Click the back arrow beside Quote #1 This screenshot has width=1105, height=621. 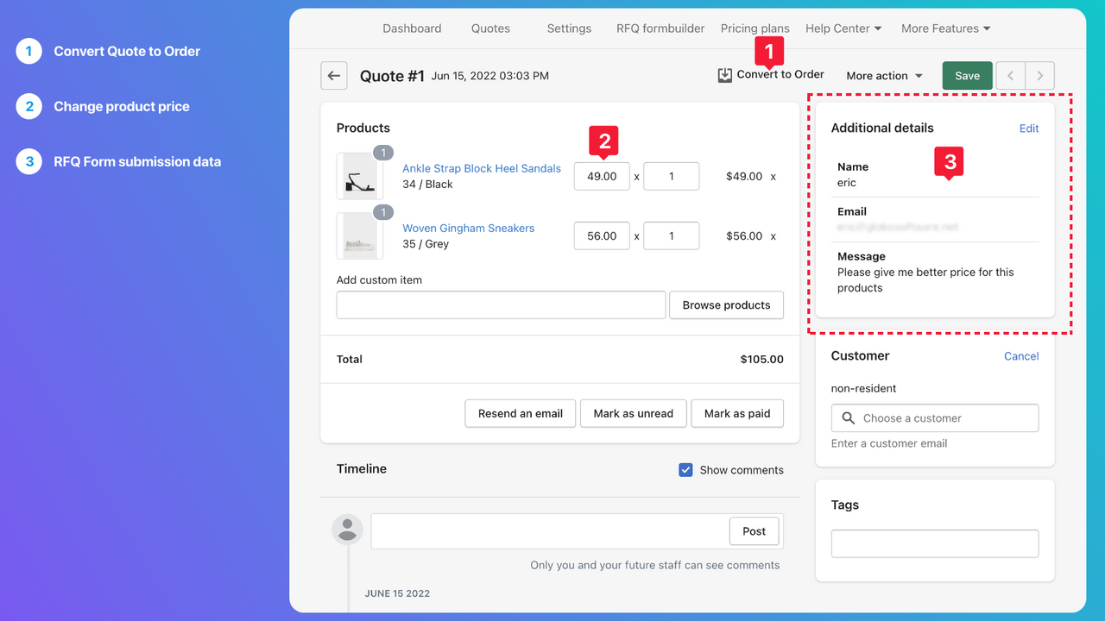[334, 76]
